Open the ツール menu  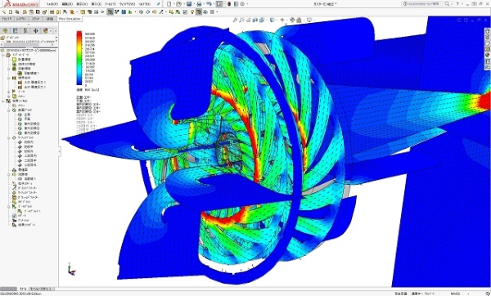click(x=110, y=4)
